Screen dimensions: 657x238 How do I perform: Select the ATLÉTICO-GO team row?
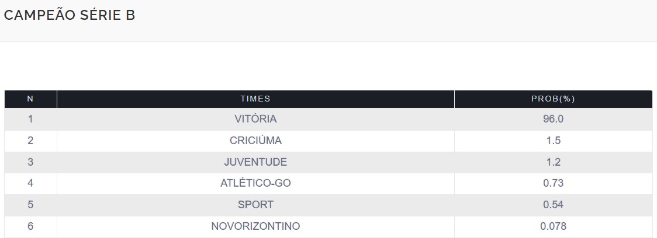click(x=255, y=183)
